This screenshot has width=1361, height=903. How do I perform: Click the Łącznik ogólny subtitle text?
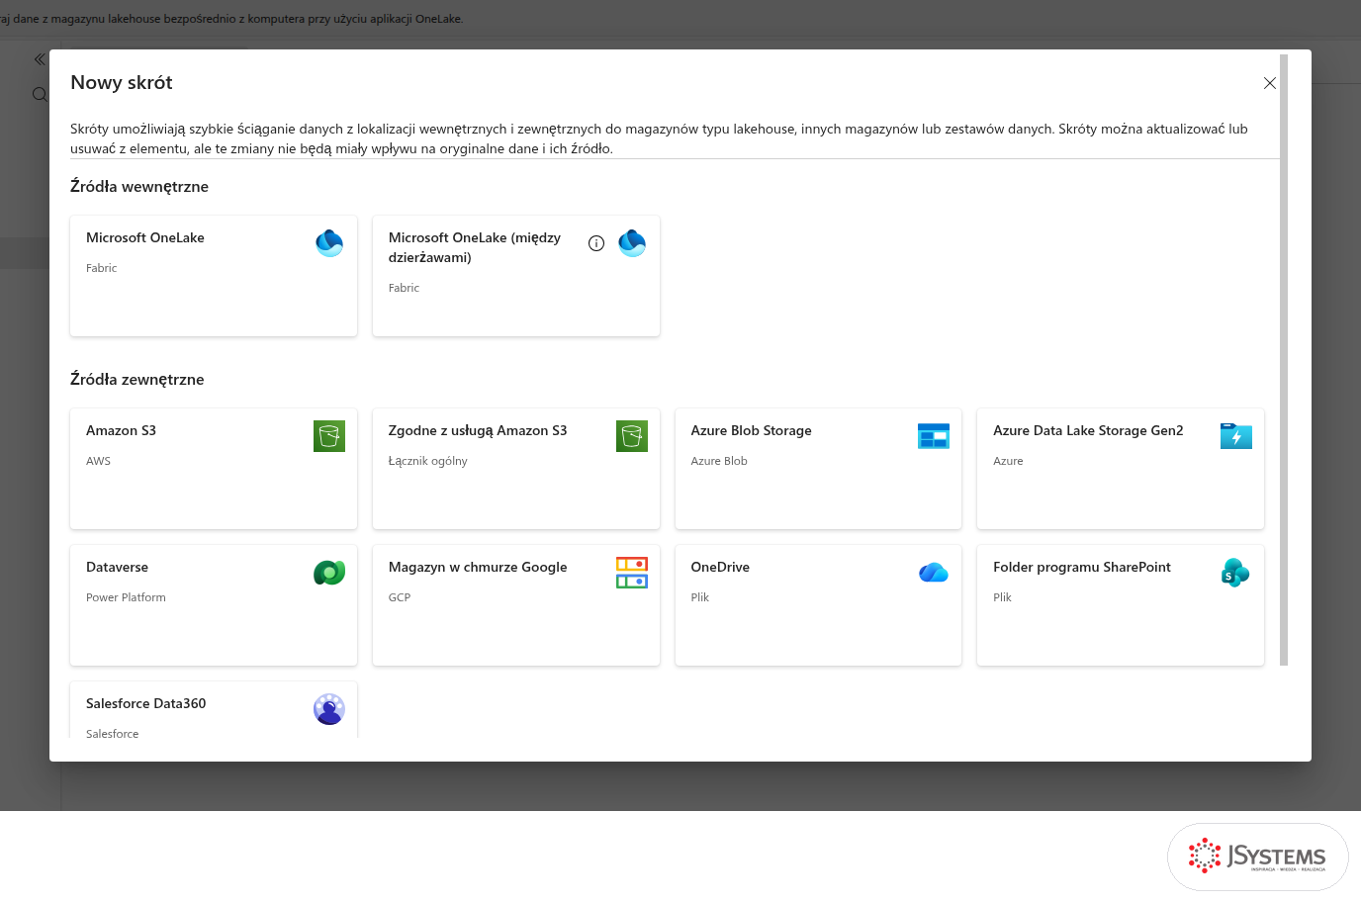coord(428,461)
